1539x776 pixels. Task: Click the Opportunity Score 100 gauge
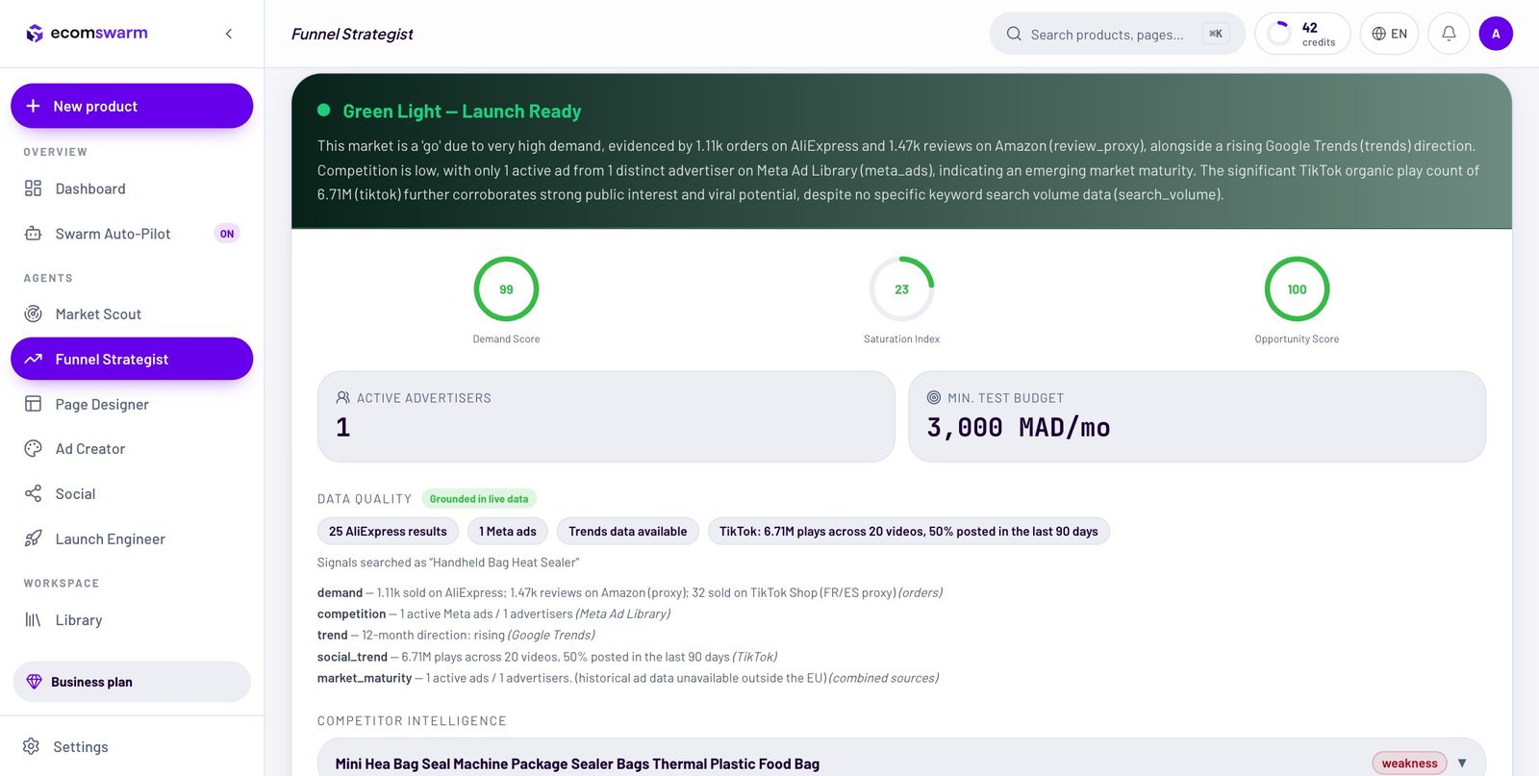click(1297, 288)
